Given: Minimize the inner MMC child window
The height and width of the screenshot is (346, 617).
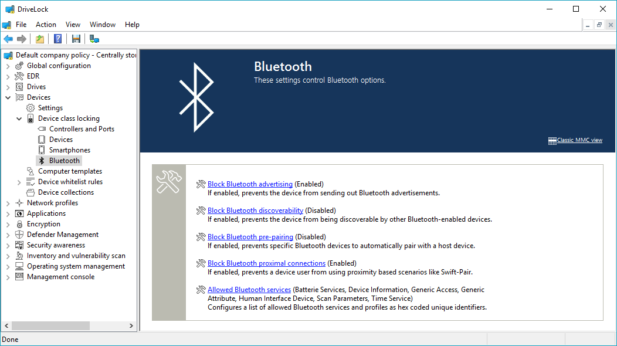Looking at the screenshot, I should click(x=588, y=25).
